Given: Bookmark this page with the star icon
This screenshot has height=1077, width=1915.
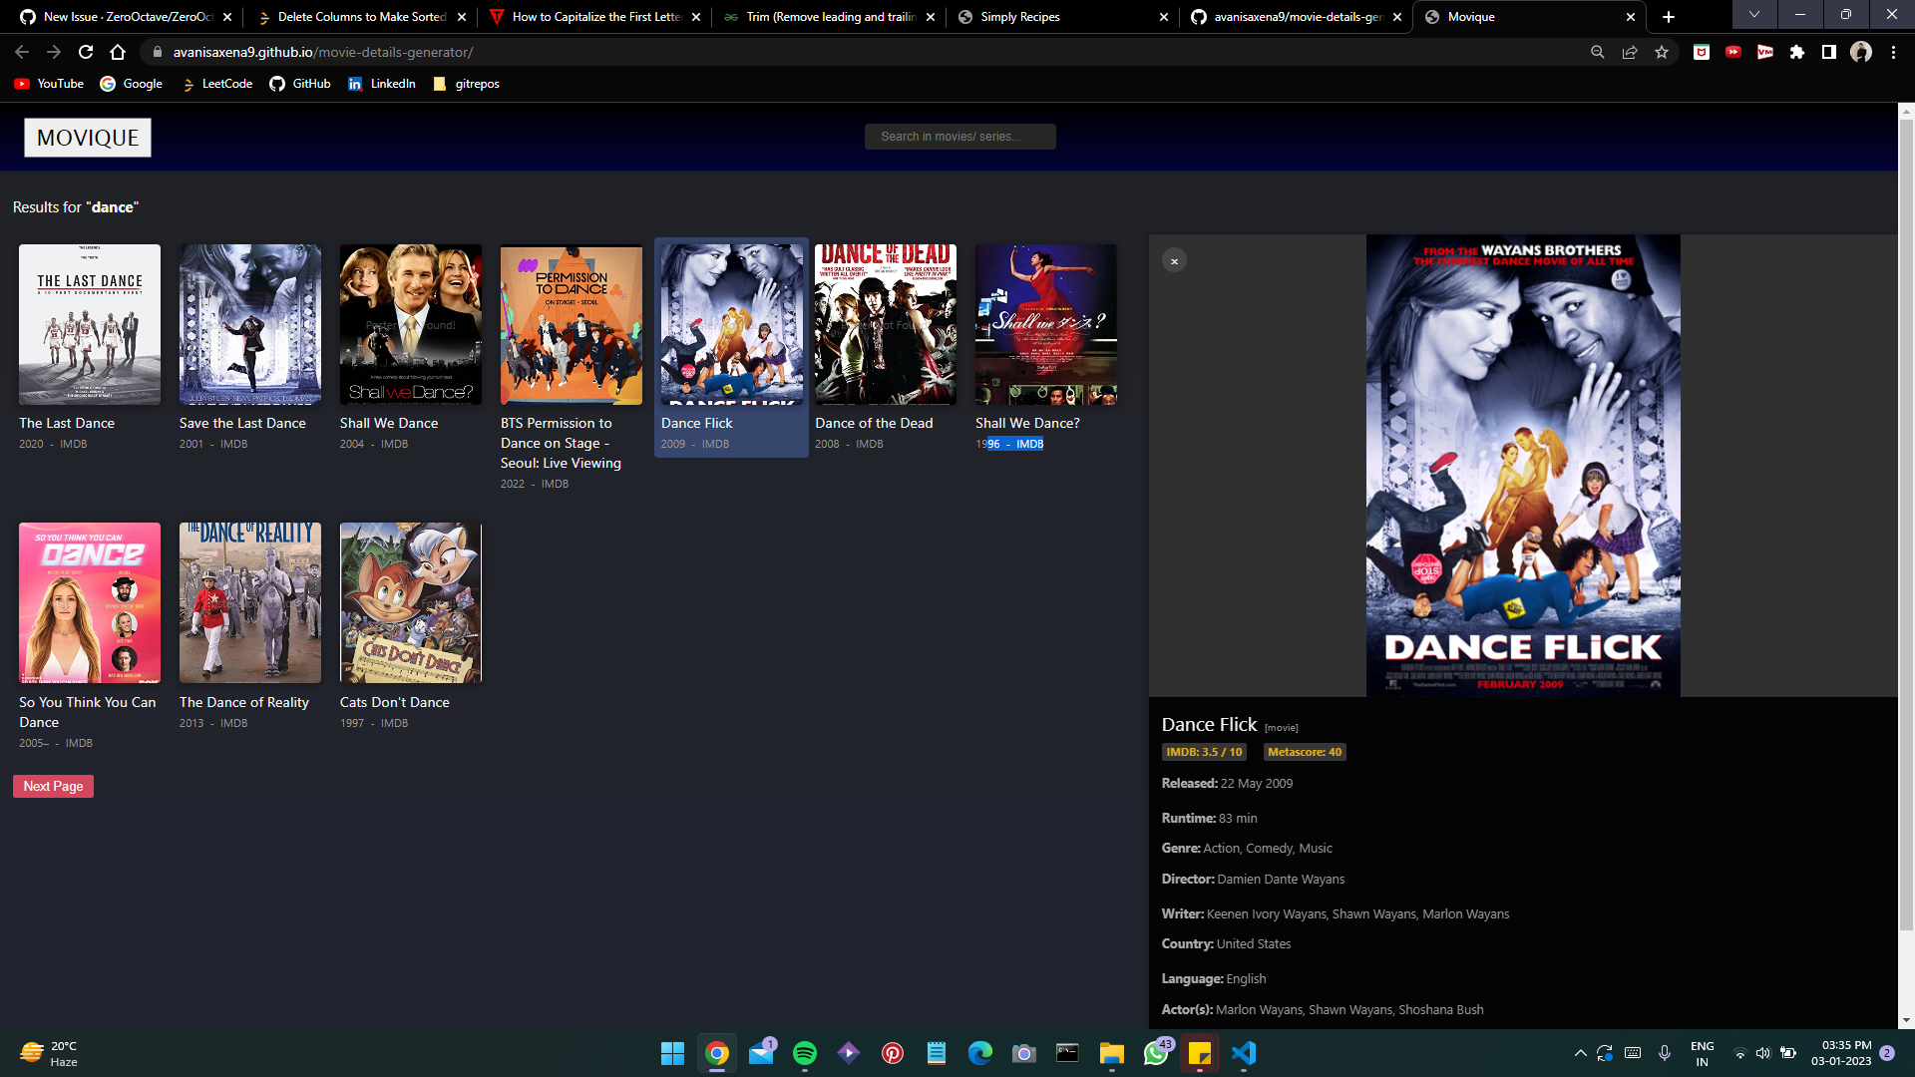Looking at the screenshot, I should click(x=1662, y=52).
